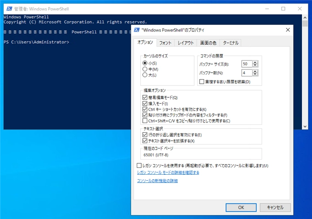Click the PowerShell vertical scrollbar thumb
The width and height of the screenshot is (312, 219).
[305, 23]
